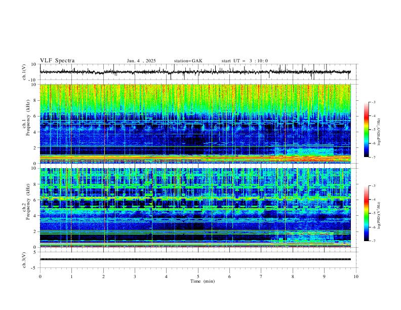This screenshot has height=310, width=401.
Task: Click the ch.2 "Frequency (kHz)" axis label
Action: click(28, 202)
